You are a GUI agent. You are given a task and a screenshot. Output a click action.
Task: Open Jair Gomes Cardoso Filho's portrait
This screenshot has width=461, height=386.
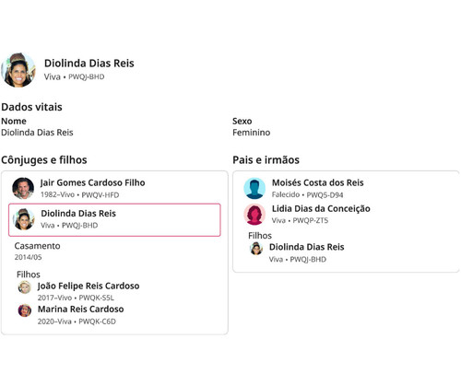click(23, 188)
